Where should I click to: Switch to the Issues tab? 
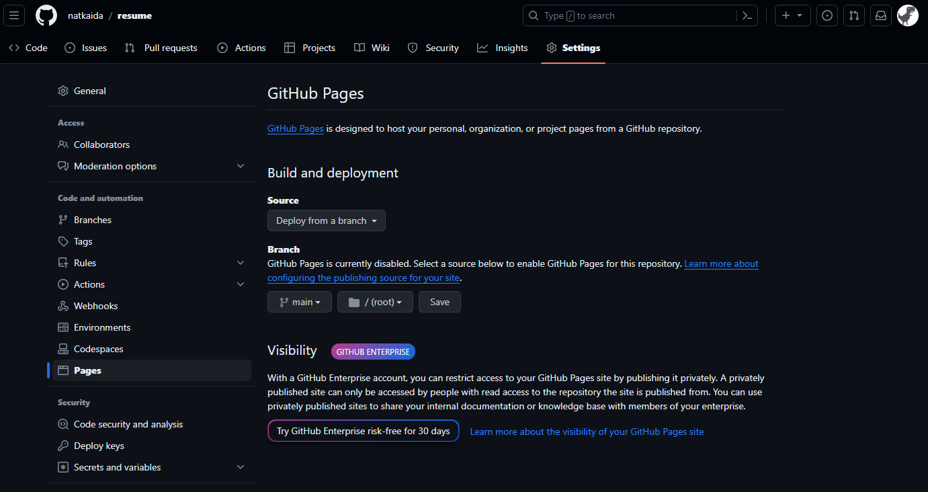(86, 48)
